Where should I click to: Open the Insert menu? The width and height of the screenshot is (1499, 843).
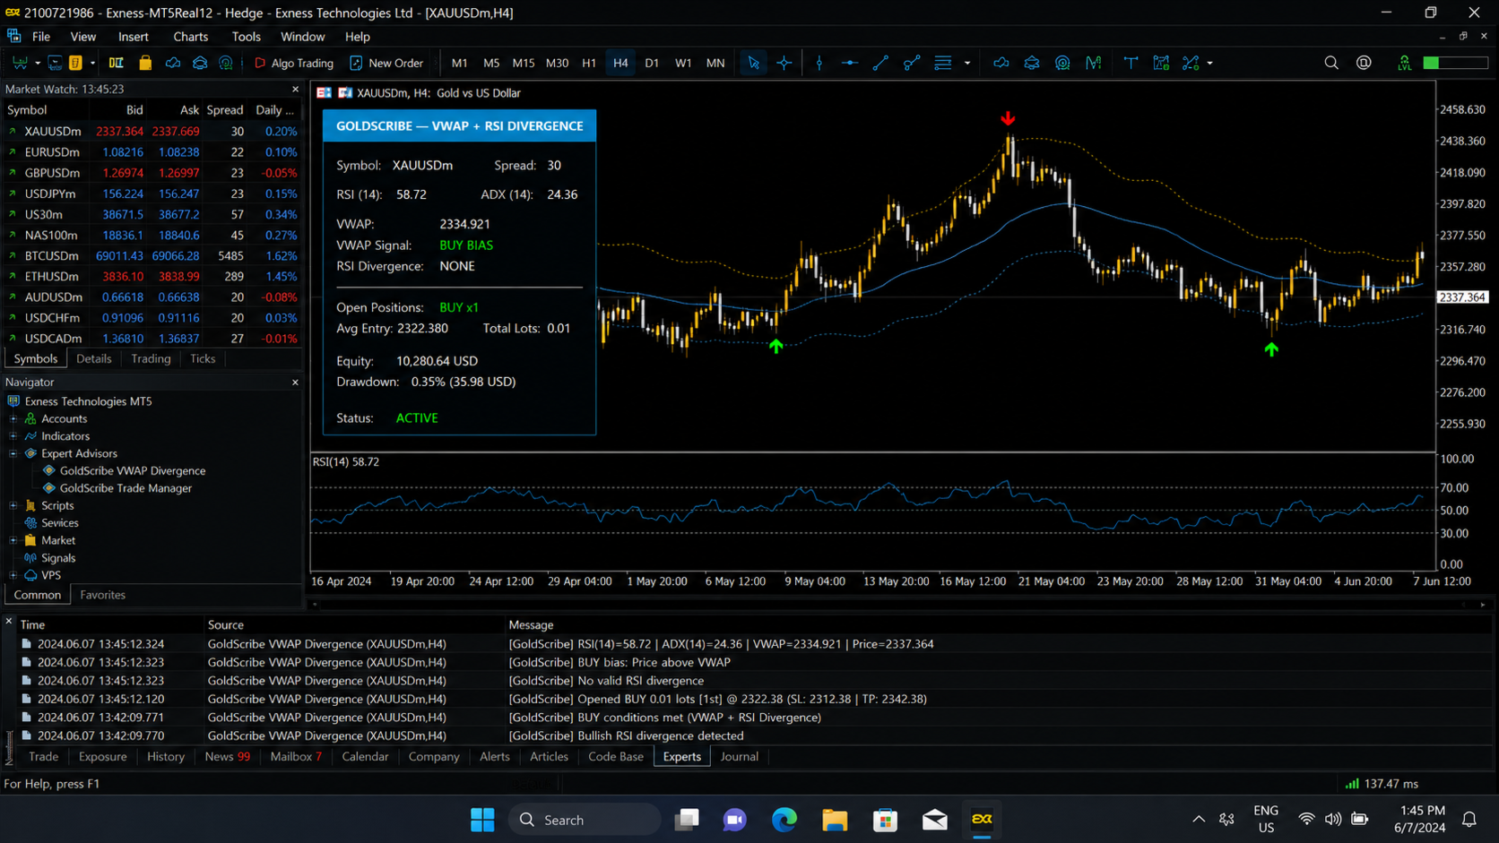pos(134,37)
